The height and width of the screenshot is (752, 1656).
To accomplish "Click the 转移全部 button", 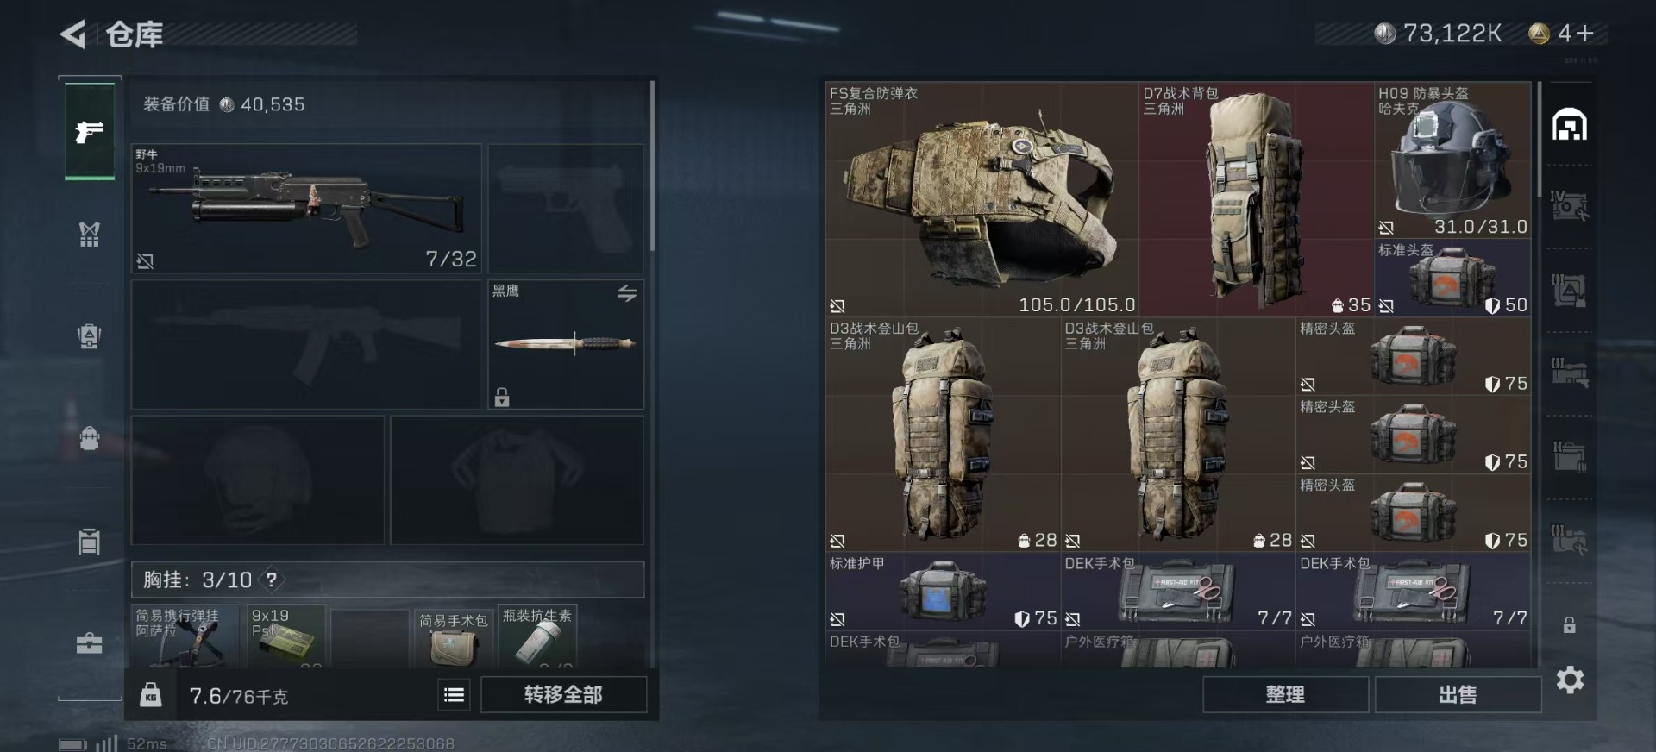I will 563,695.
